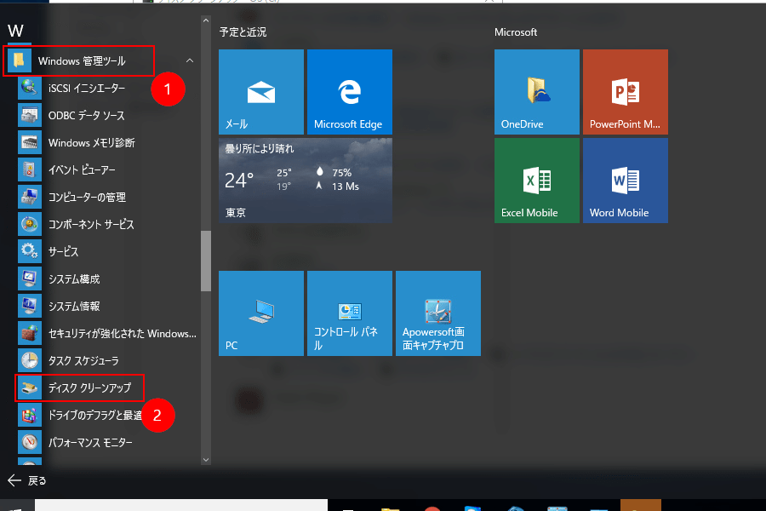This screenshot has height=511, width=766.
Task: Launch Performance Monitor
Action: tap(79, 442)
